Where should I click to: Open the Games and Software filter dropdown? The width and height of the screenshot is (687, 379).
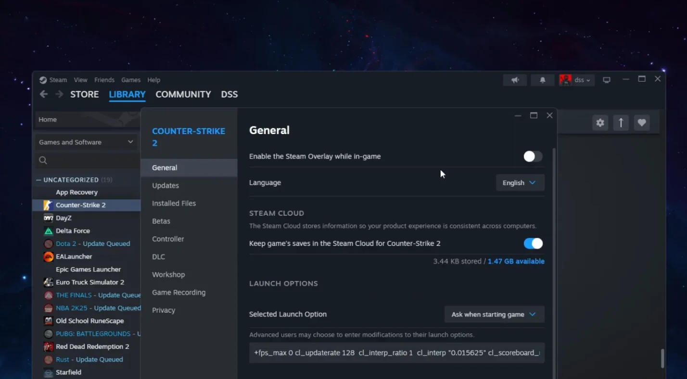pos(86,142)
